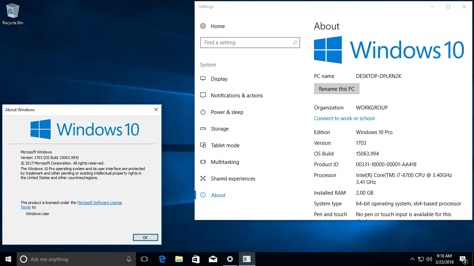This screenshot has width=474, height=266.
Task: Click the Shared experiences icon
Action: pyautogui.click(x=203, y=179)
